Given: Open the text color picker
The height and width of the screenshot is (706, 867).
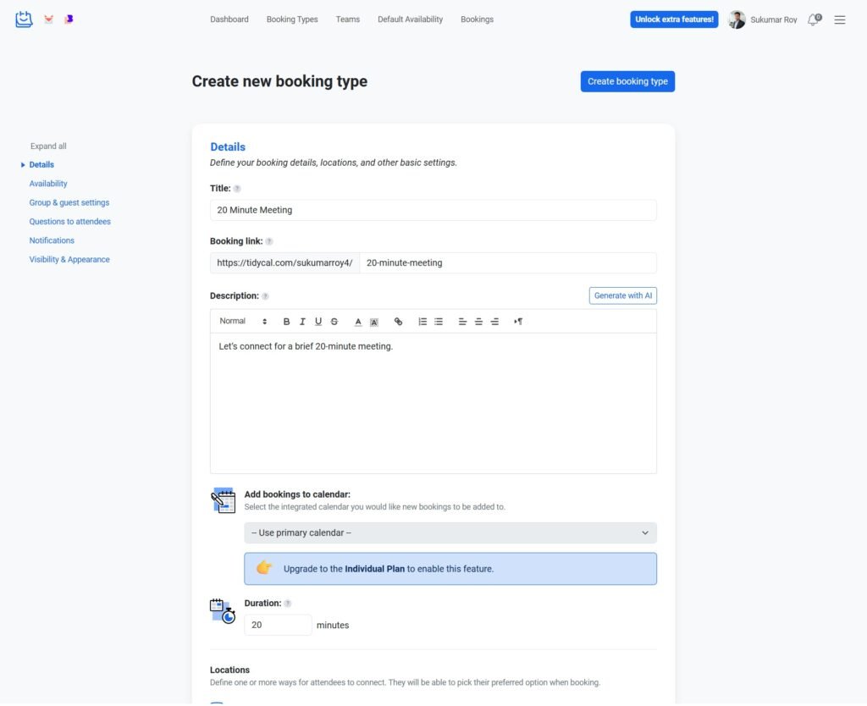Looking at the screenshot, I should click(x=358, y=322).
